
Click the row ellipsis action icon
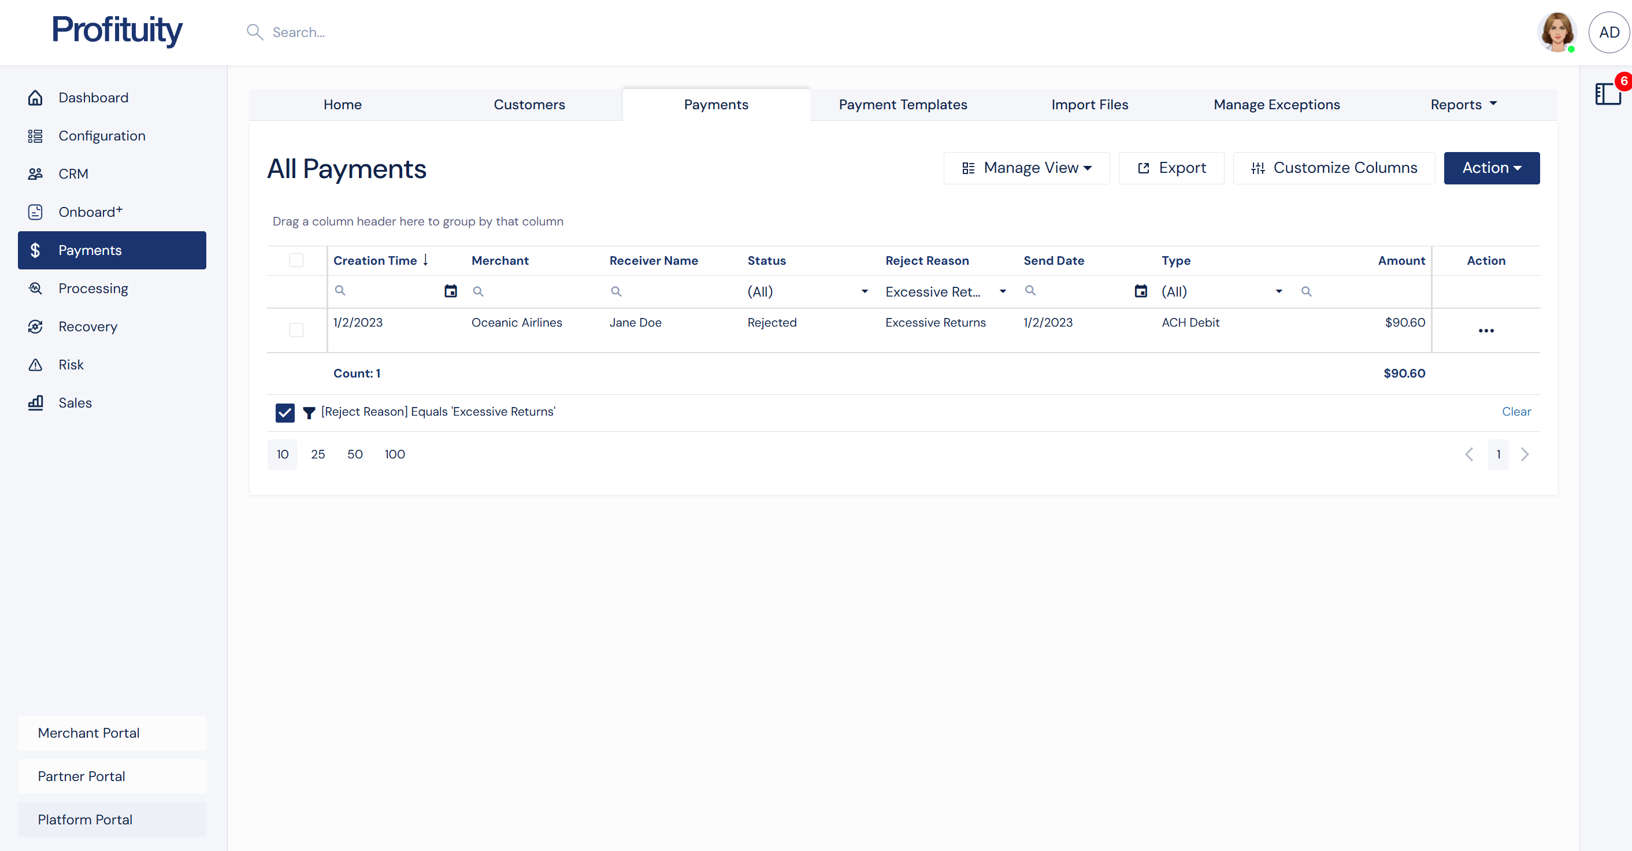pyautogui.click(x=1487, y=330)
